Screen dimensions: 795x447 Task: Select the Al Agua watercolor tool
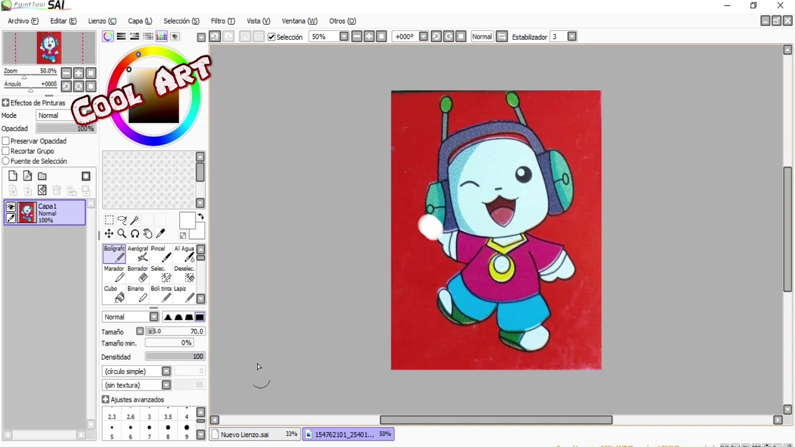tap(184, 254)
